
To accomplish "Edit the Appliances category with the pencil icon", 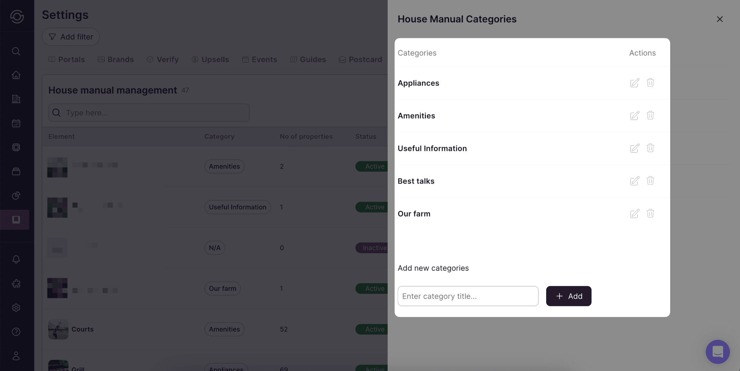I will pos(634,83).
